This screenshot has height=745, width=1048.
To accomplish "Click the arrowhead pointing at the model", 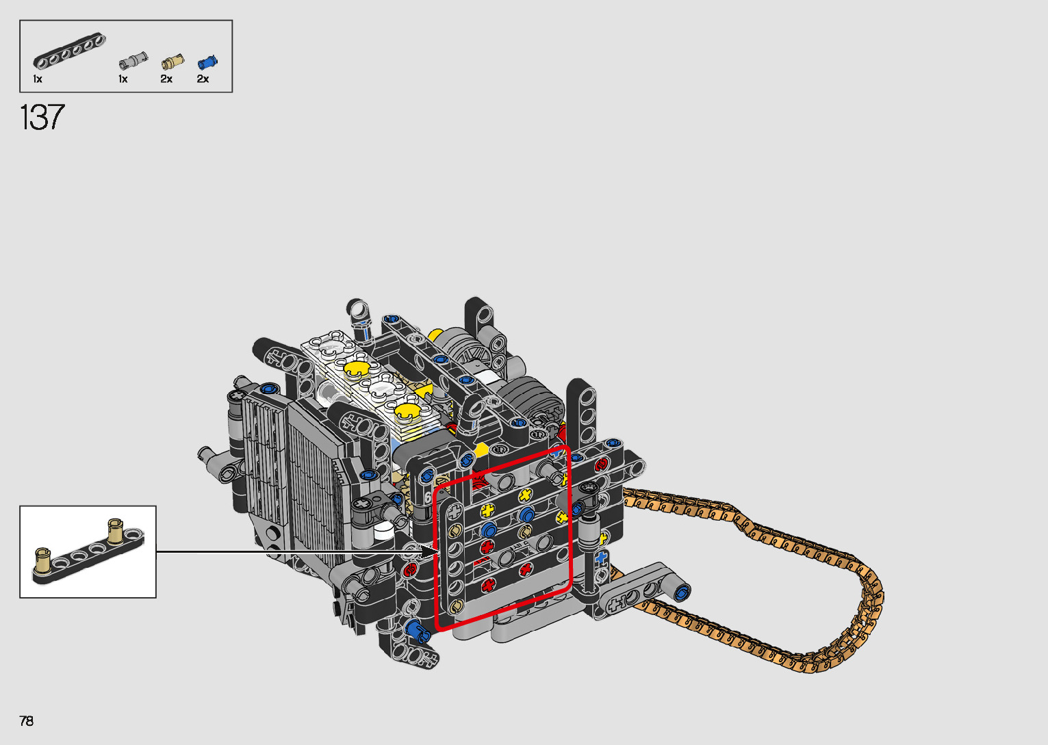I will tap(430, 551).
